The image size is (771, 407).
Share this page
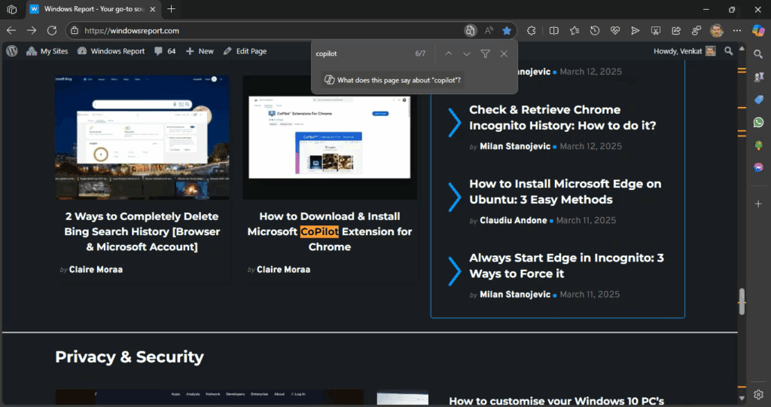click(x=676, y=30)
